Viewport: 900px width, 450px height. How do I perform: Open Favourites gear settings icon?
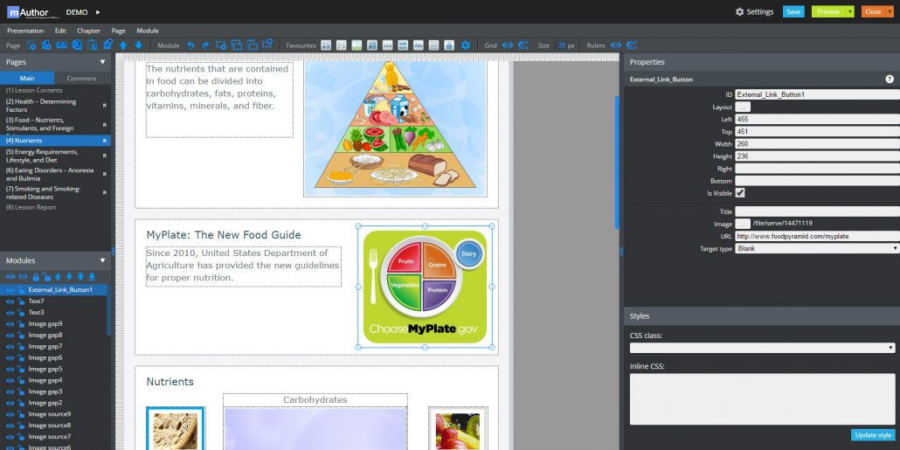[466, 45]
